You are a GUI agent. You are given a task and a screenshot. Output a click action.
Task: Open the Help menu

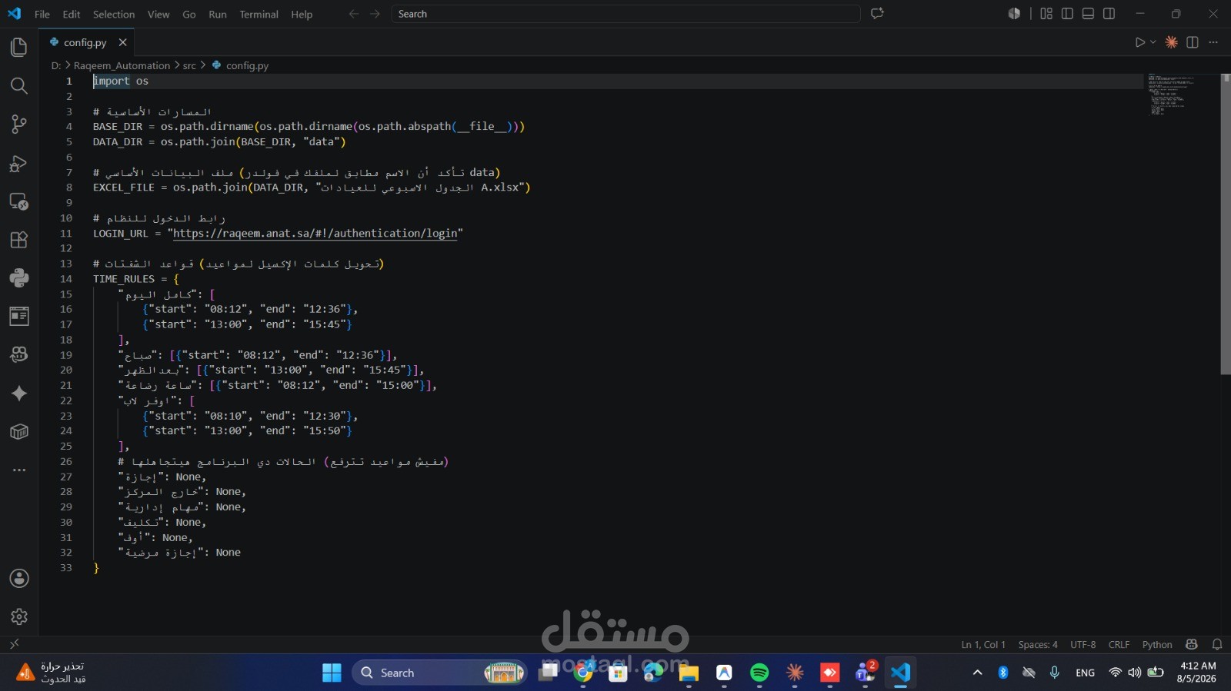[x=302, y=14]
